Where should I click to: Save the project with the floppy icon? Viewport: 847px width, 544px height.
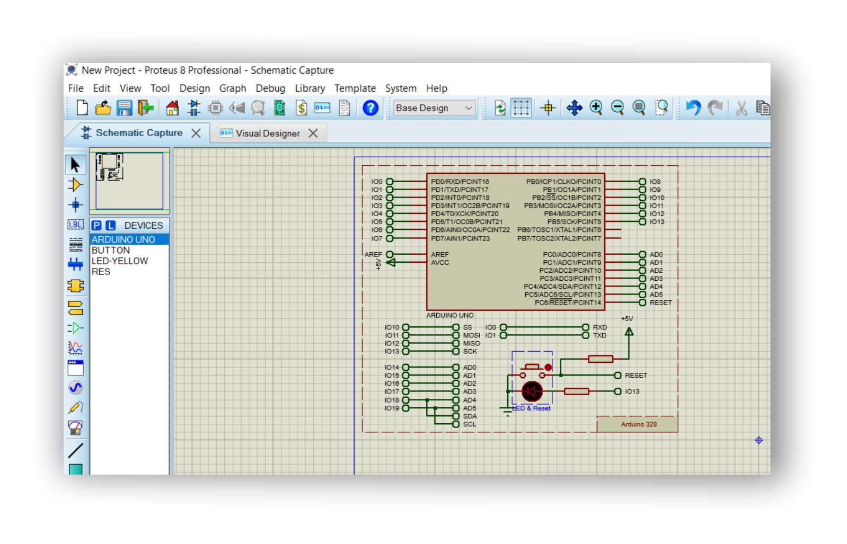pyautogui.click(x=125, y=108)
